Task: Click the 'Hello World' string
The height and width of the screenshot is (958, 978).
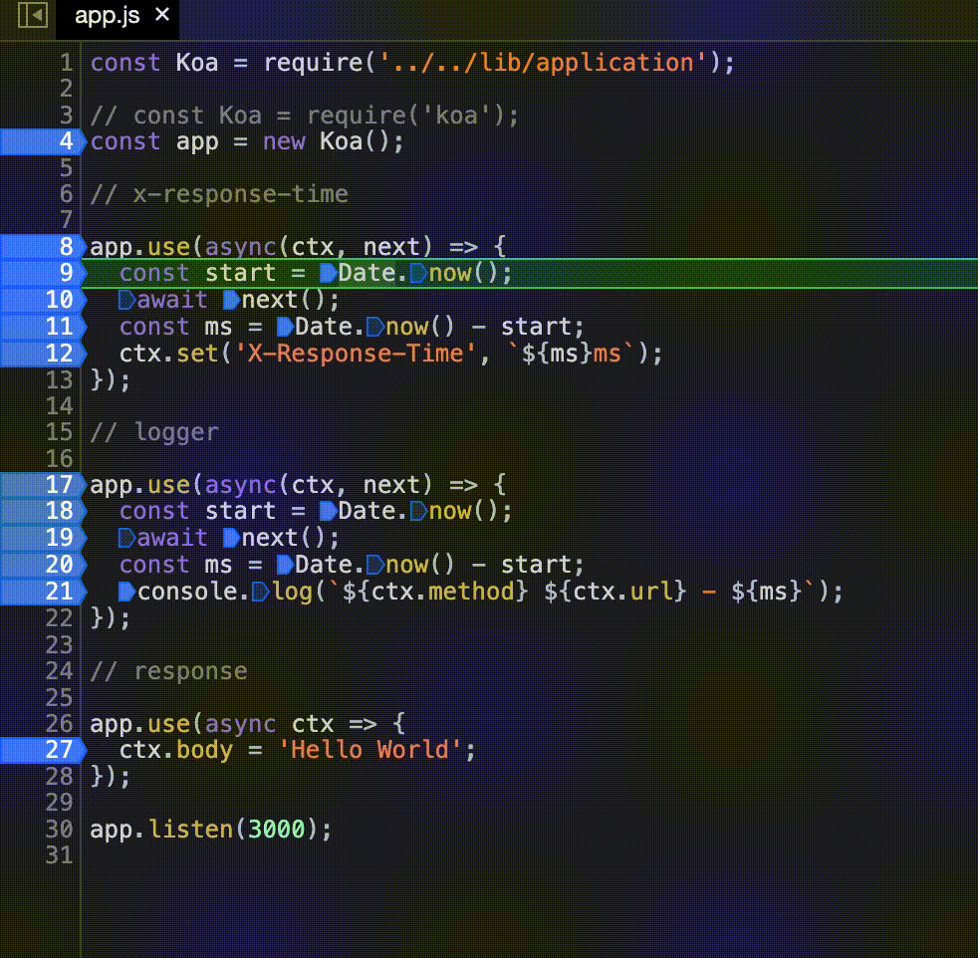Action: 369,750
